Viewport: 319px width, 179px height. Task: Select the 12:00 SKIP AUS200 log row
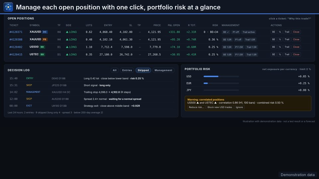pos(91,99)
